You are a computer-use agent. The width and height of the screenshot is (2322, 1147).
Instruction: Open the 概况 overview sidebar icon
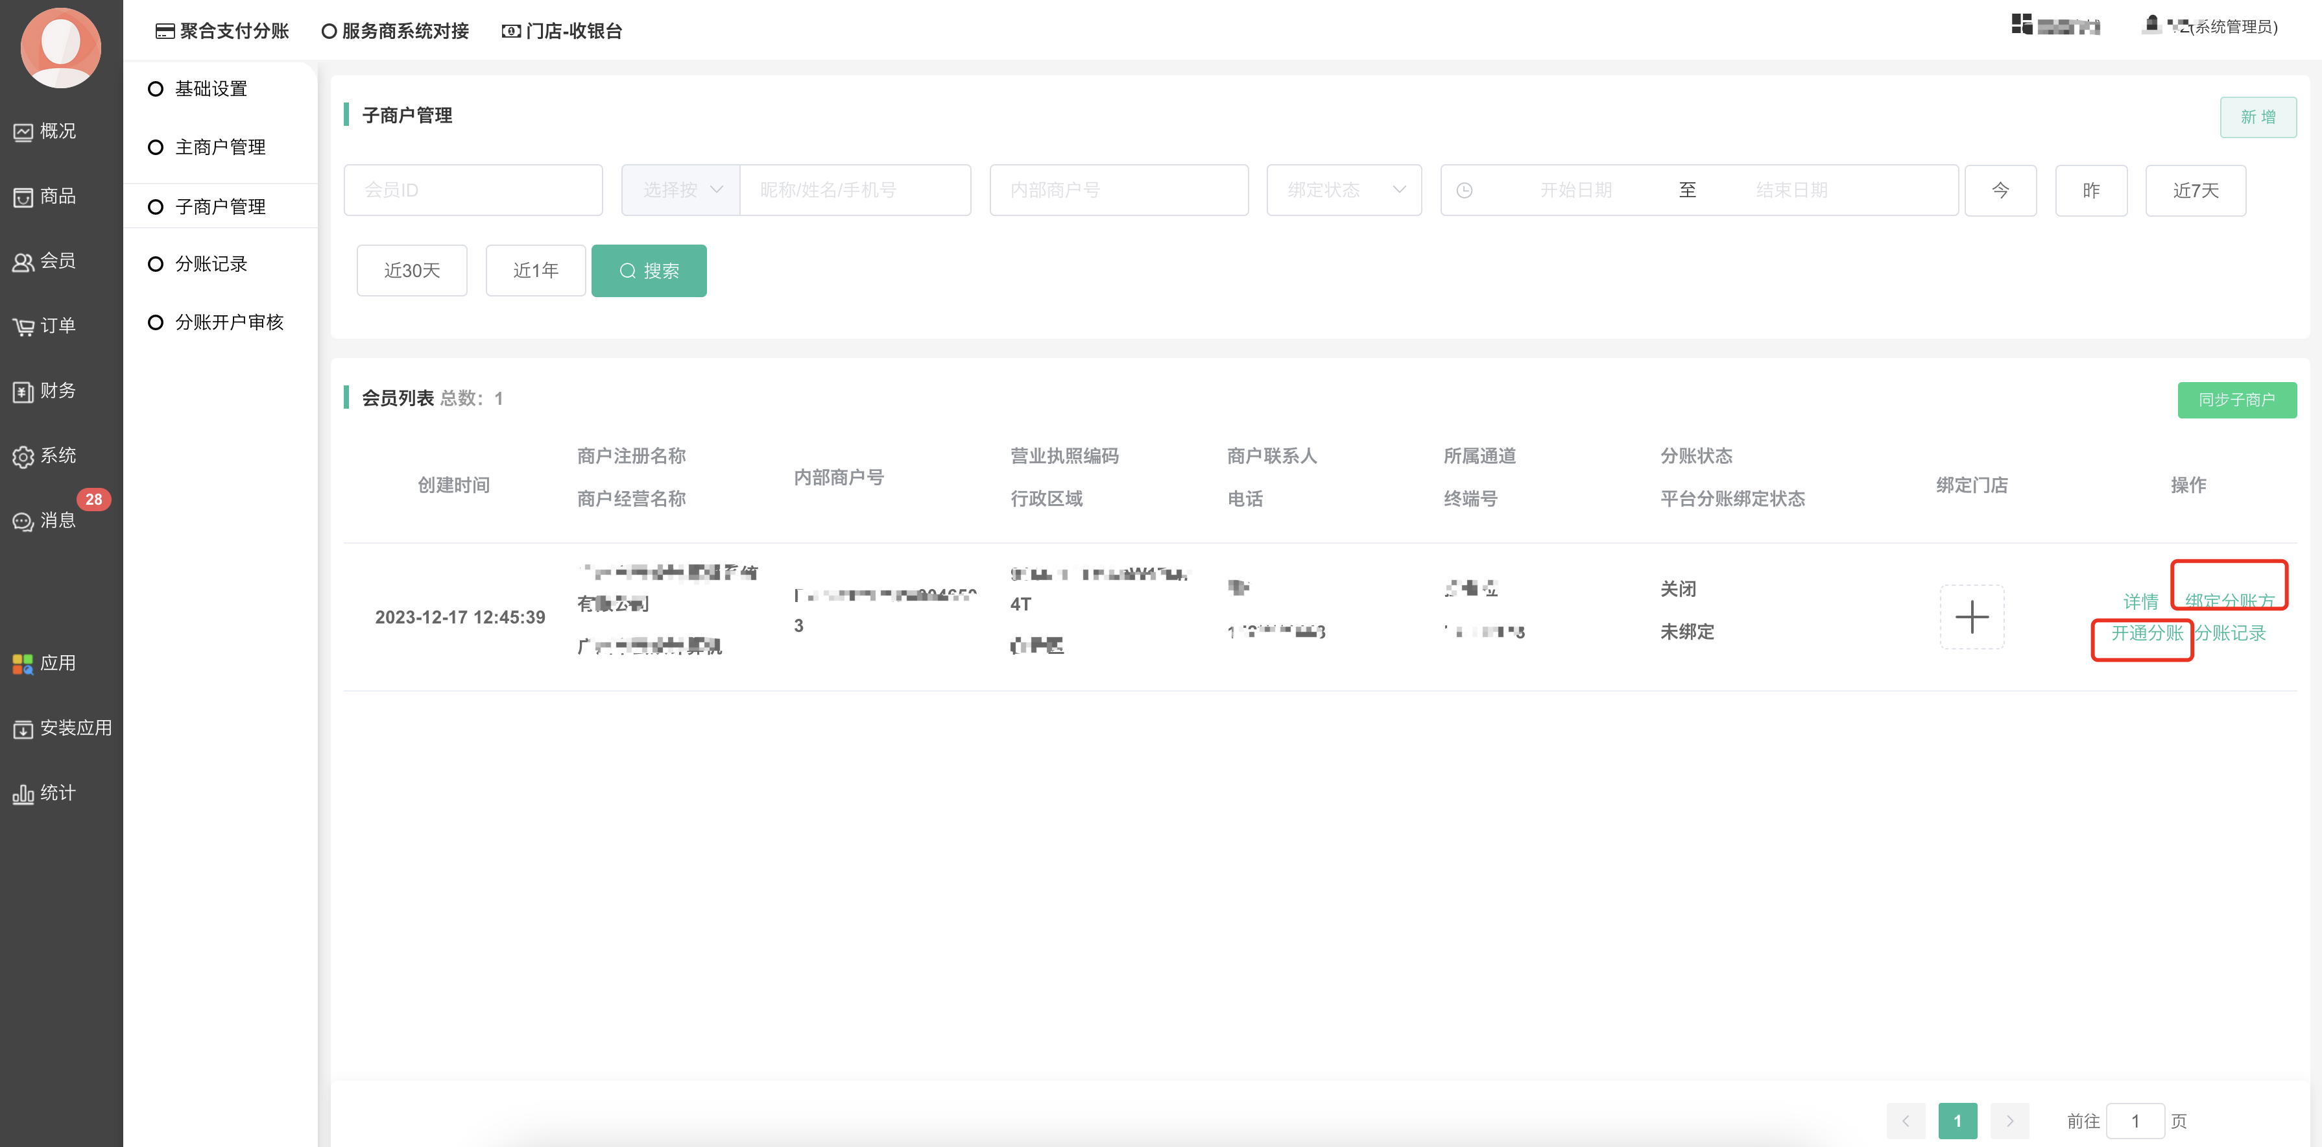(x=23, y=132)
